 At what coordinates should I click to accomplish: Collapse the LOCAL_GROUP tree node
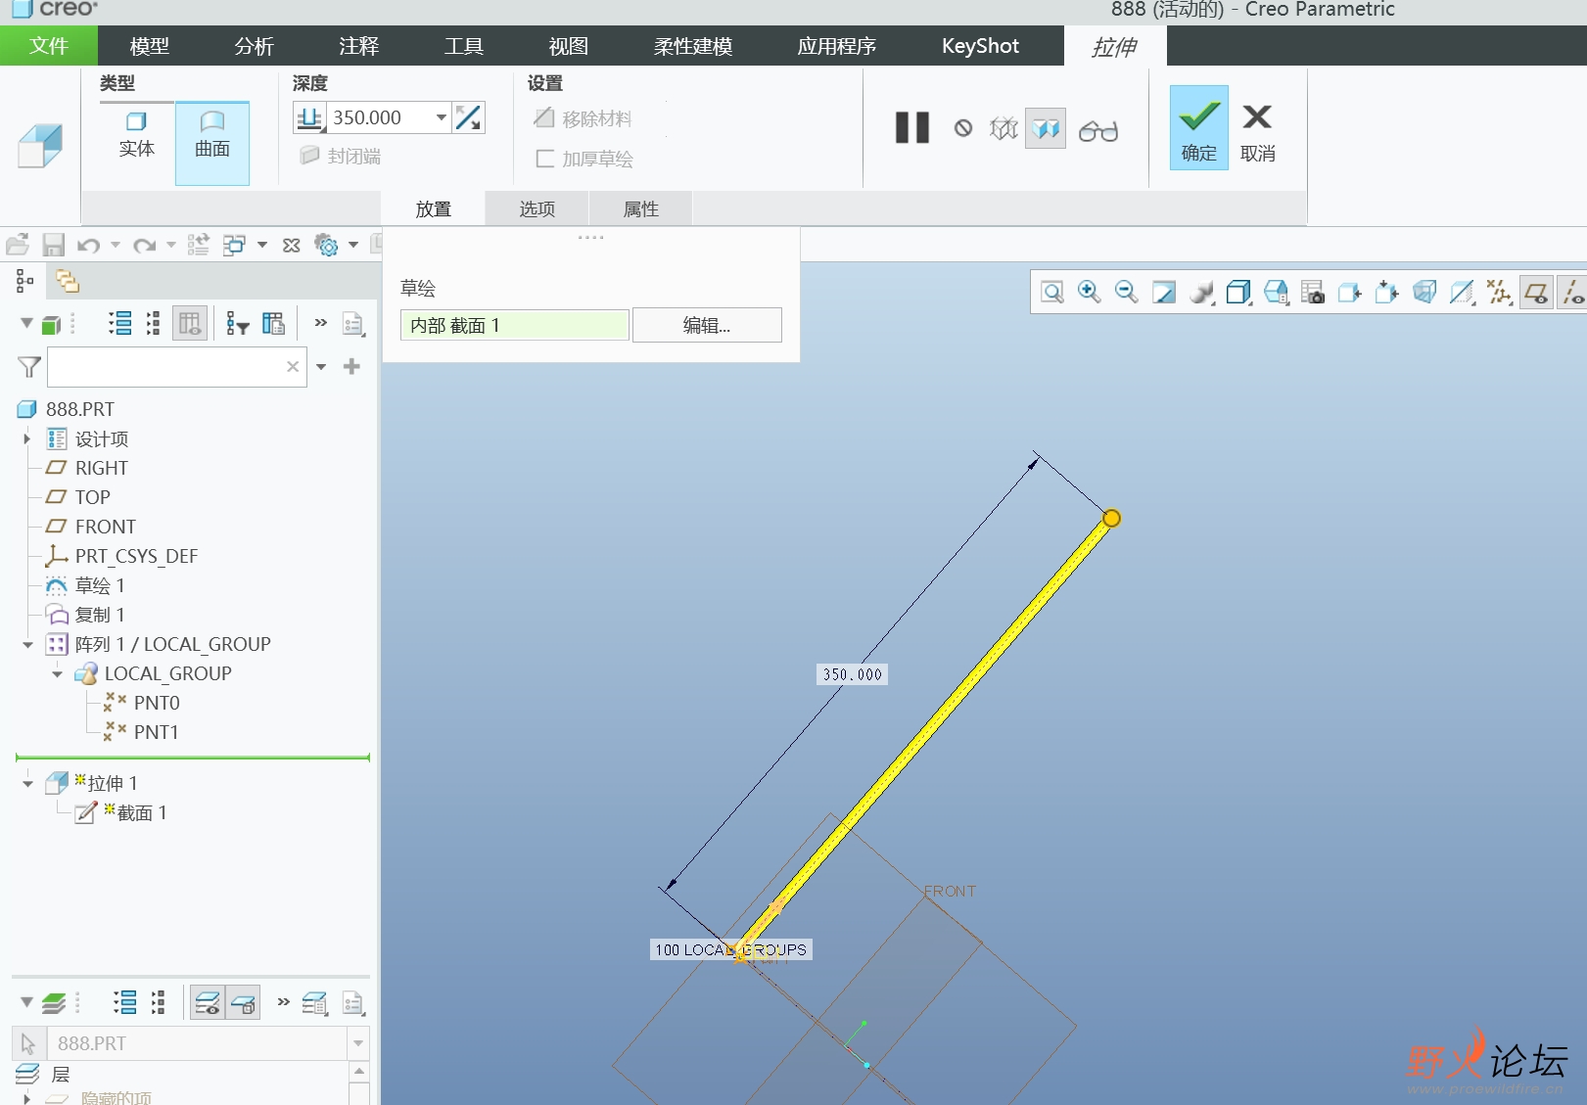(57, 673)
